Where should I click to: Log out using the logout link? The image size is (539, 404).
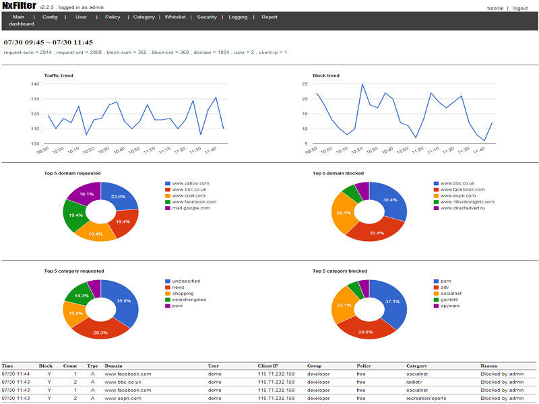point(520,8)
